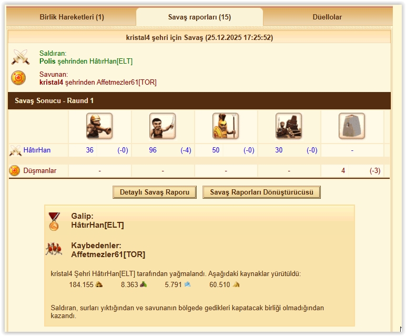Click shield icon beside Düşmanlar row
406x336 pixels.
pyautogui.click(x=15, y=170)
